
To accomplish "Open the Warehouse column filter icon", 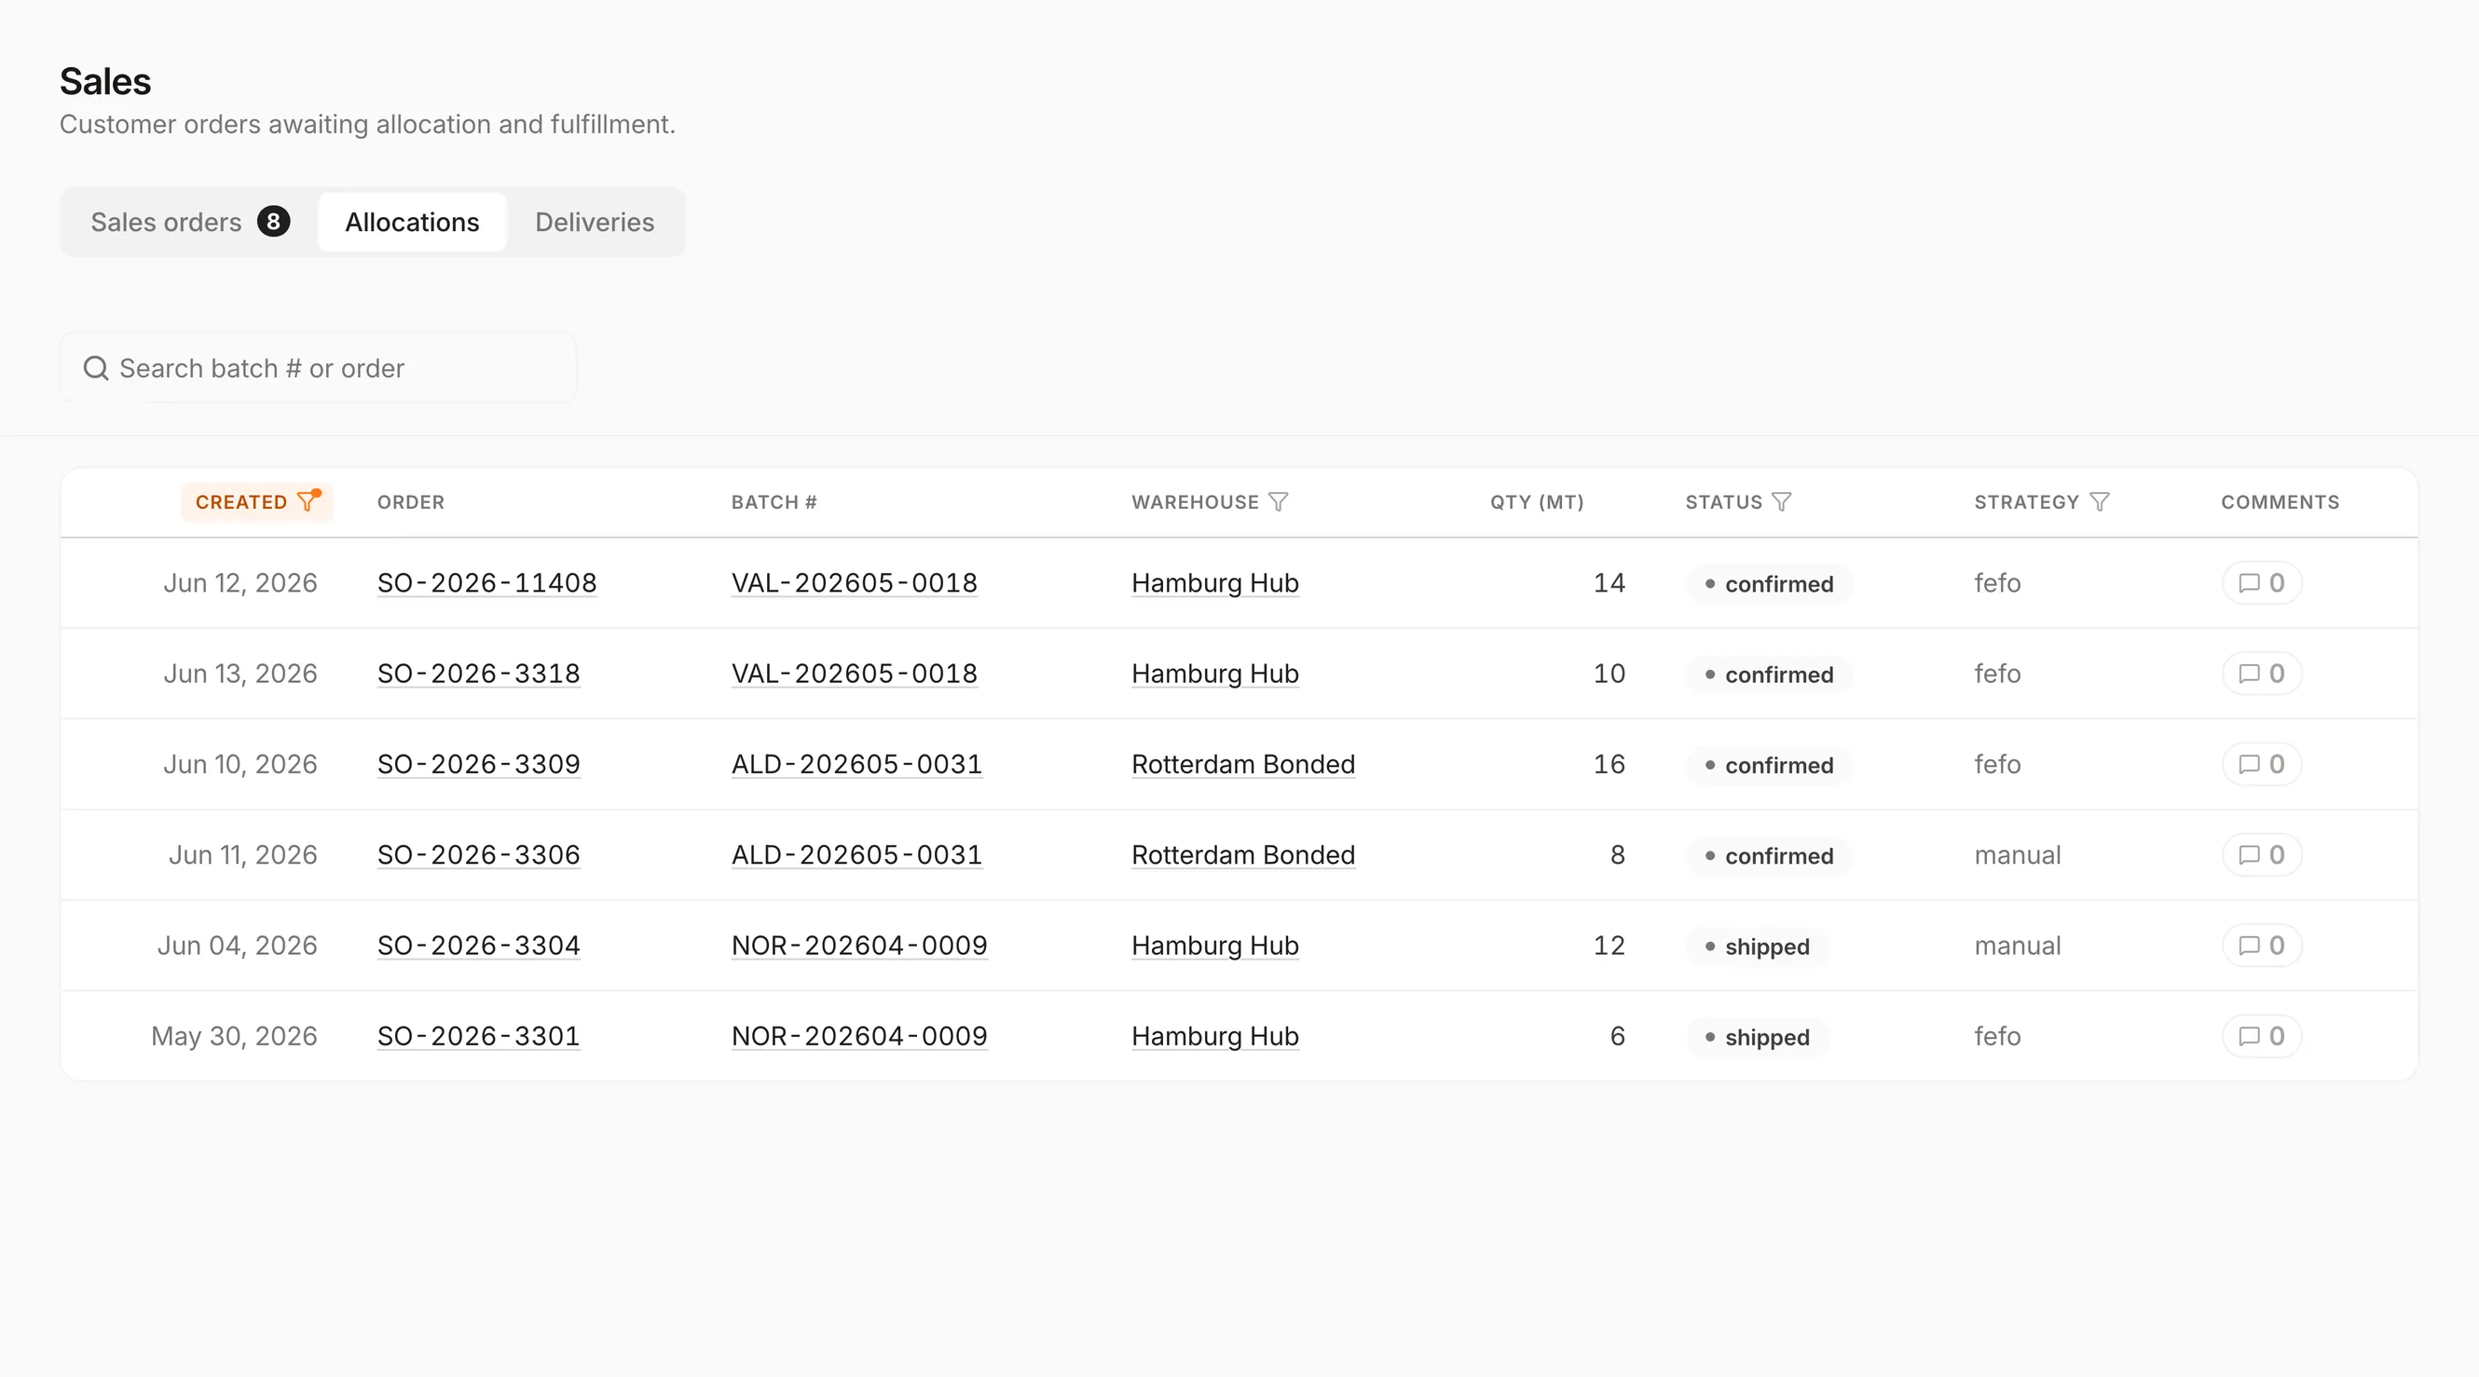I will [1278, 502].
